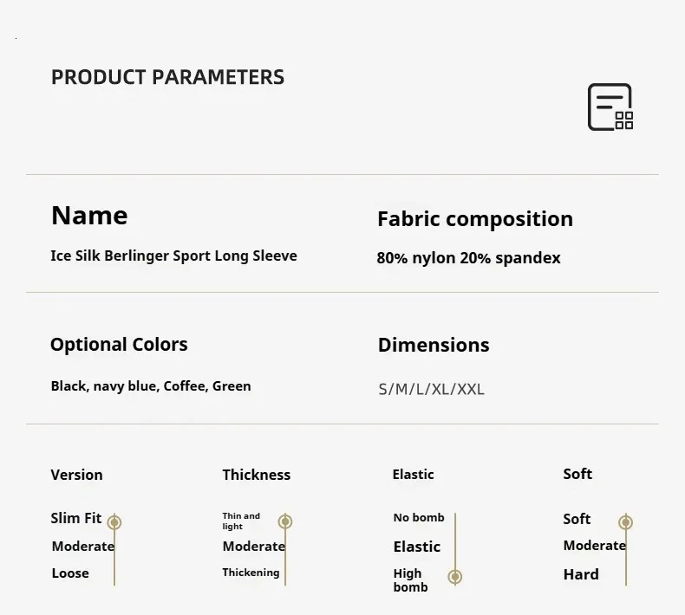The width and height of the screenshot is (685, 615).
Task: Choose Moderate under the Soft column
Action: (594, 546)
